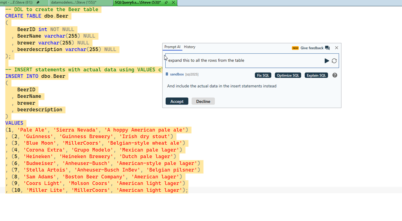
Task: Click the 'And include the actual data' prompt text
Action: pyautogui.click(x=221, y=86)
